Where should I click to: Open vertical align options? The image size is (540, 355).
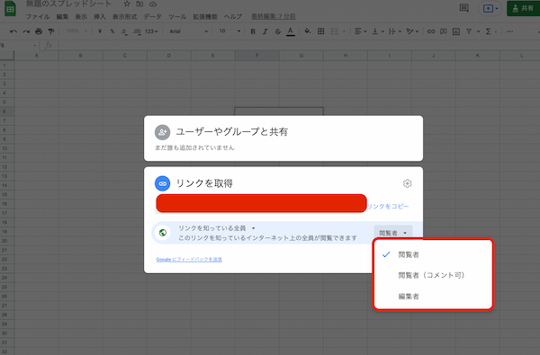tap(378, 31)
